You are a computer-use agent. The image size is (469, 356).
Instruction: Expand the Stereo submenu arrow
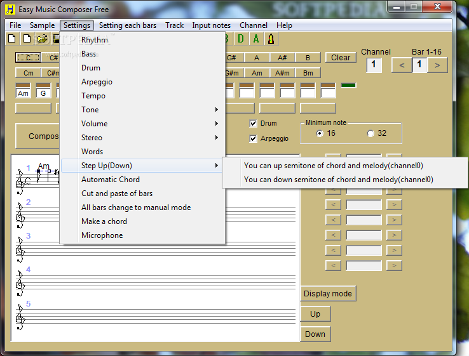point(217,137)
